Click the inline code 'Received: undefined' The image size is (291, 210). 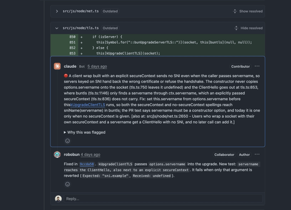[152, 176]
